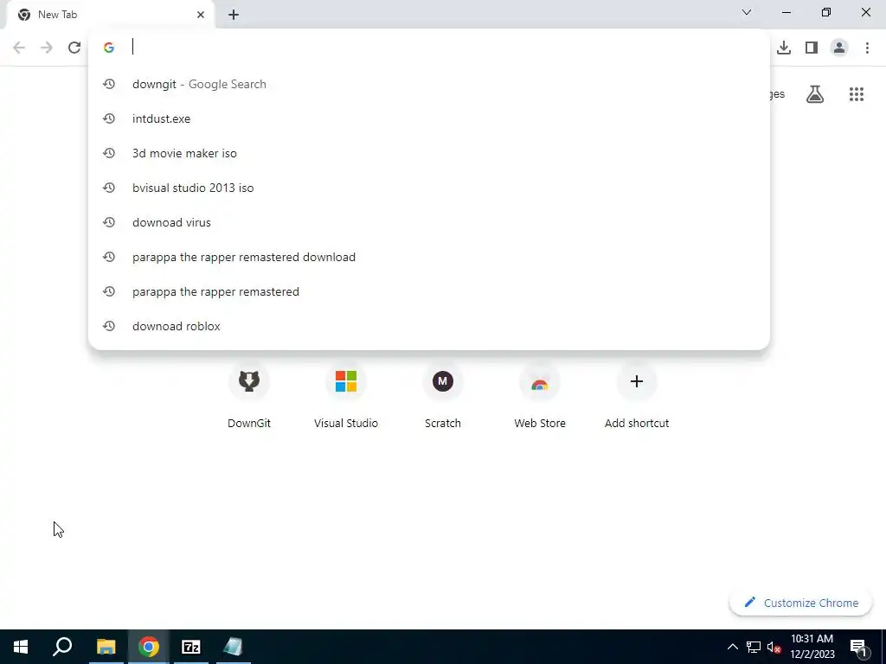This screenshot has width=886, height=664.
Task: Click the Customize Chrome button
Action: point(800,603)
